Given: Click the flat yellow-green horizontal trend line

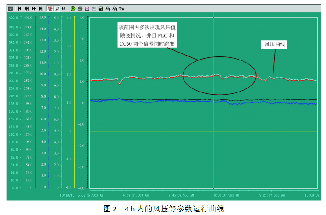Looking at the screenshot, I should tap(175, 131).
